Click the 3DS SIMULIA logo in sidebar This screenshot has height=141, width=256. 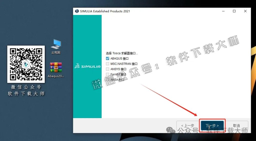pos(87,66)
